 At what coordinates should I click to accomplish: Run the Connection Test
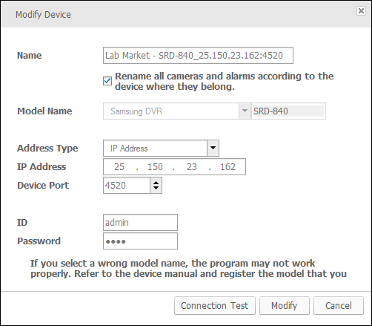[215, 306]
